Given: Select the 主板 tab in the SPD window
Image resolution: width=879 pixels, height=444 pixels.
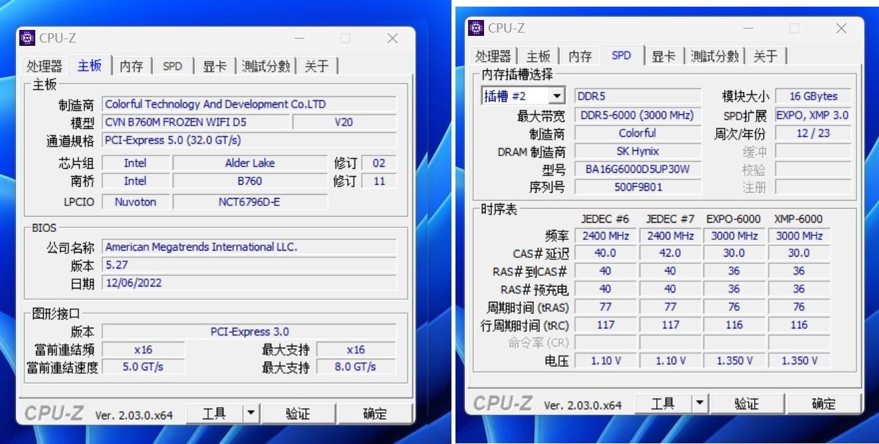Looking at the screenshot, I should 538,56.
